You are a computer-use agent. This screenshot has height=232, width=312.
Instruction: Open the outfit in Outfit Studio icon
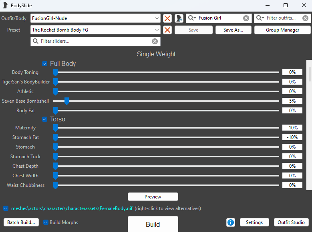(179, 18)
